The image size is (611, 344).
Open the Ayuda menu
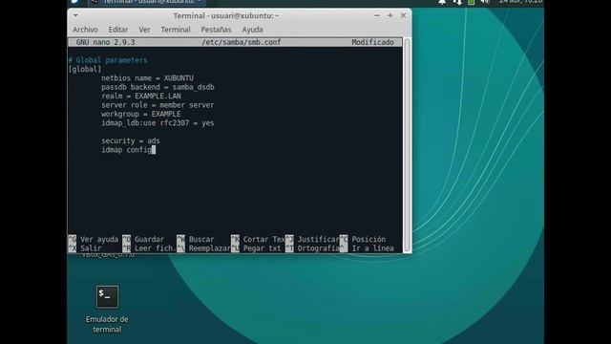[x=252, y=30]
